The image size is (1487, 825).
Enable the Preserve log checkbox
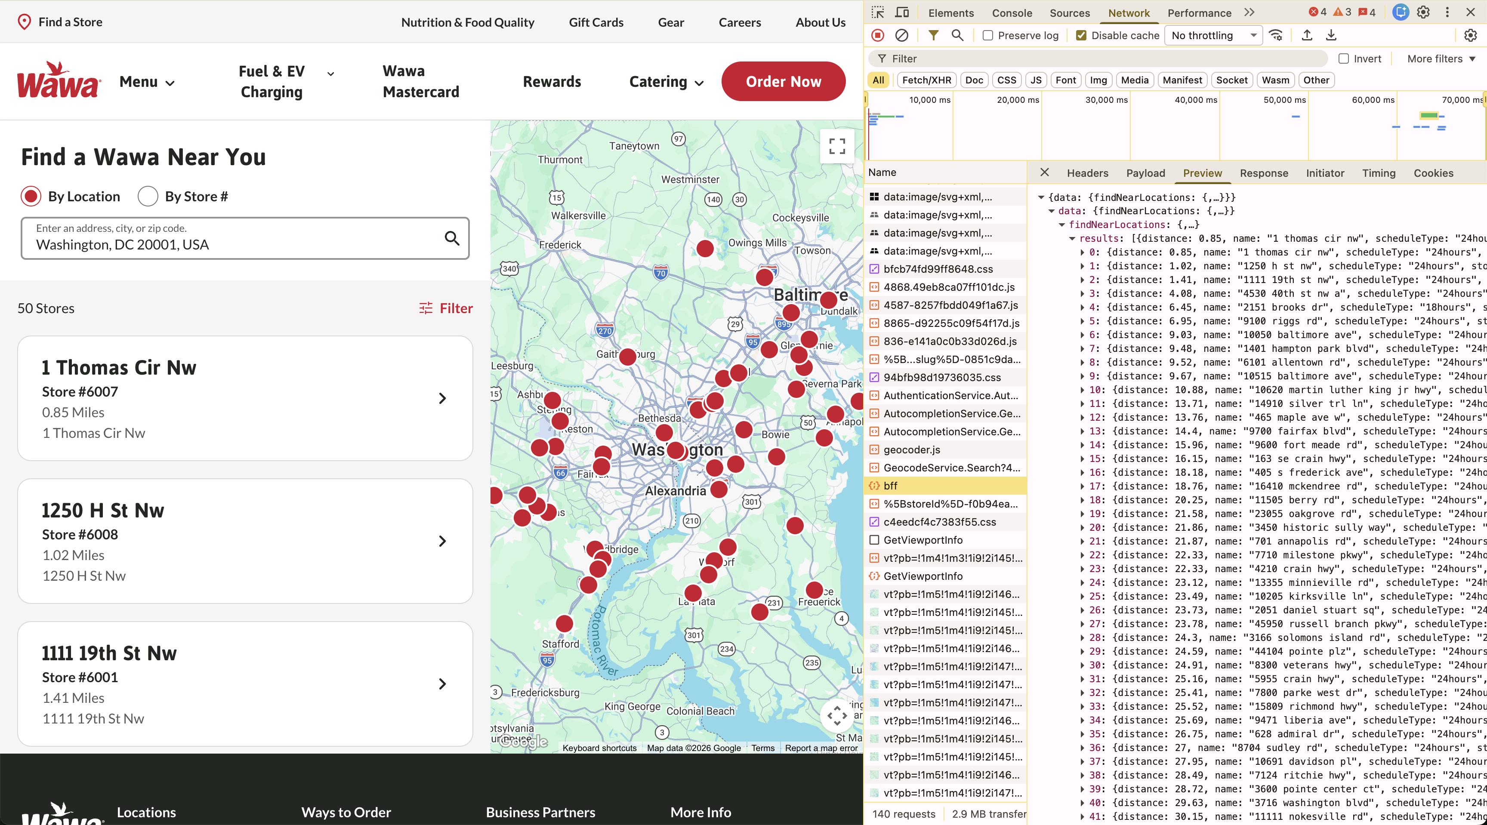(x=988, y=36)
